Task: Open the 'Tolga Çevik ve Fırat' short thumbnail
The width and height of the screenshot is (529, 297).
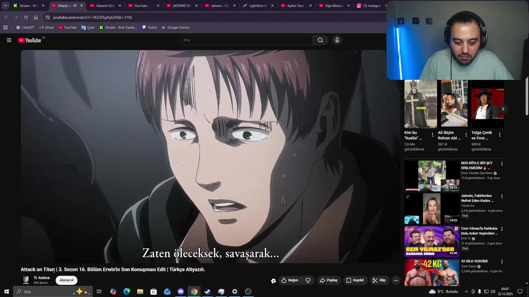Action: [x=488, y=104]
